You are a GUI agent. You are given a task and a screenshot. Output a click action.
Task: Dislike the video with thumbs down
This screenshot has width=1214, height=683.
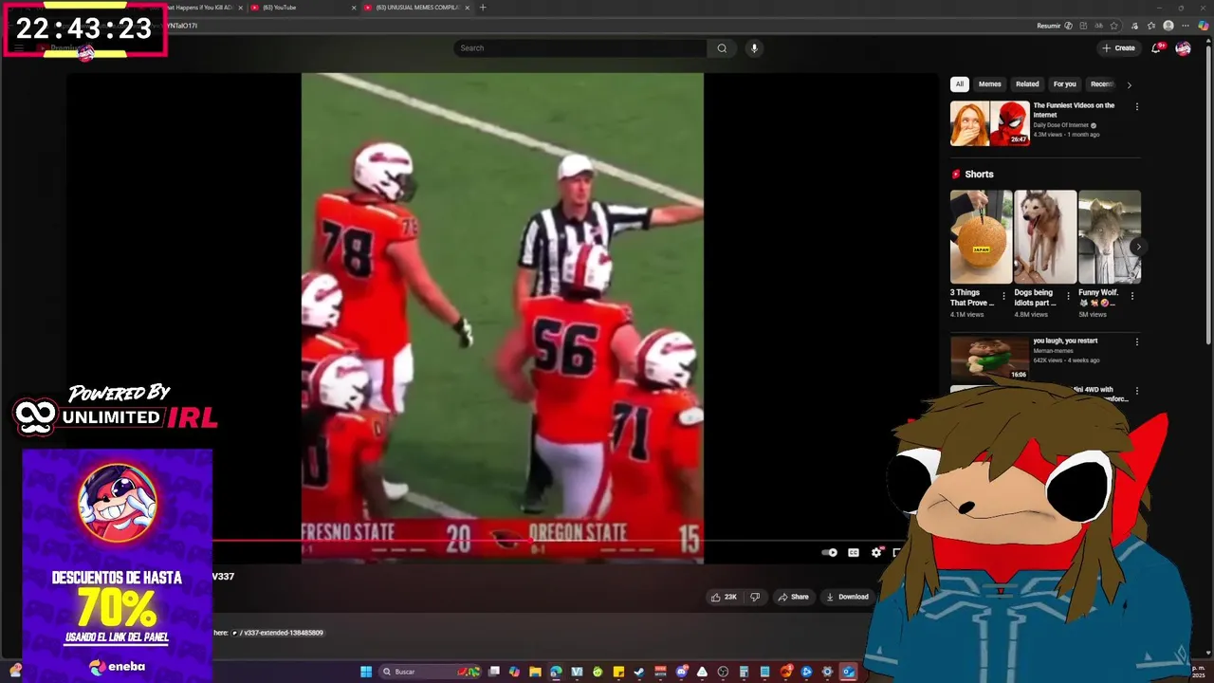(x=755, y=597)
